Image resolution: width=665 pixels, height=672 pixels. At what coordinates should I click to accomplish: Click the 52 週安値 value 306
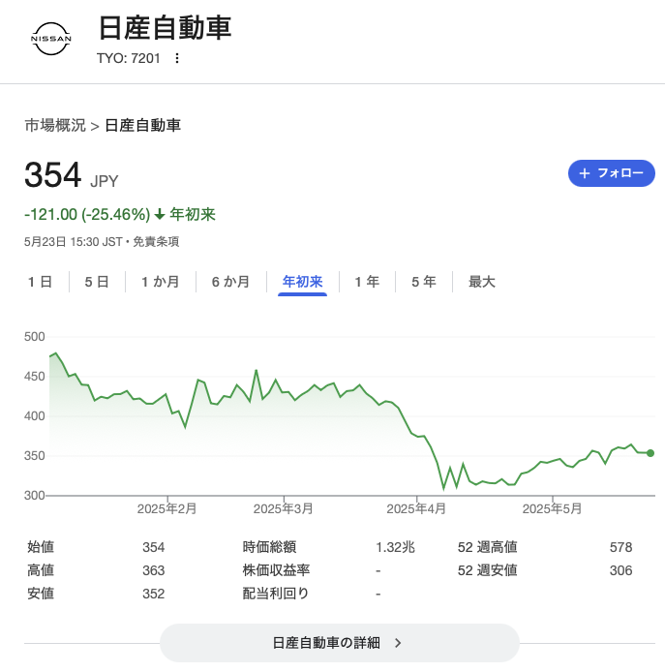(x=620, y=570)
